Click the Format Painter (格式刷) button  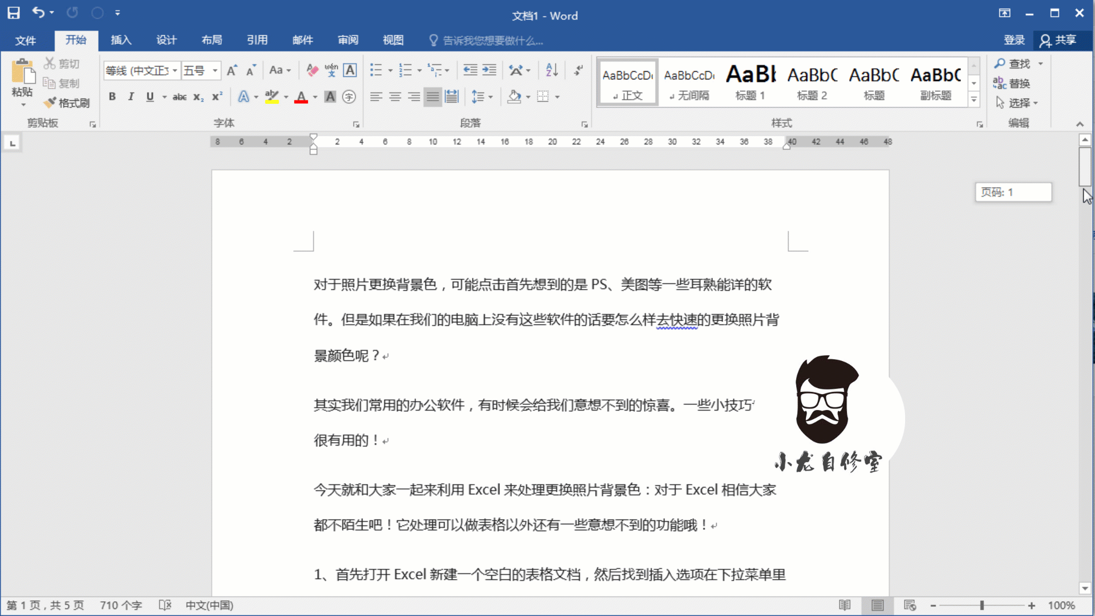[67, 103]
